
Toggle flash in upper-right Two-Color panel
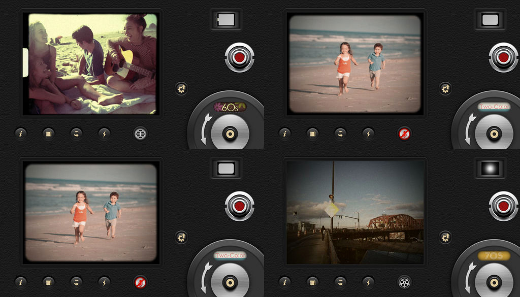(x=368, y=134)
